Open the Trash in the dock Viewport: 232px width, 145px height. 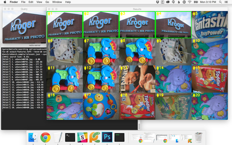199,137
